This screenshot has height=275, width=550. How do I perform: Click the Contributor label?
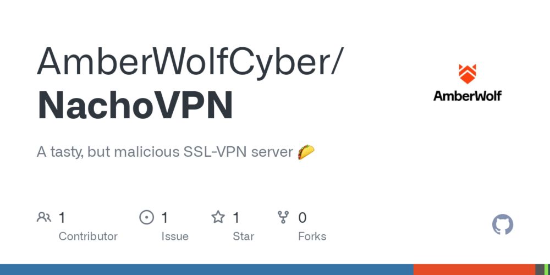tap(88, 237)
